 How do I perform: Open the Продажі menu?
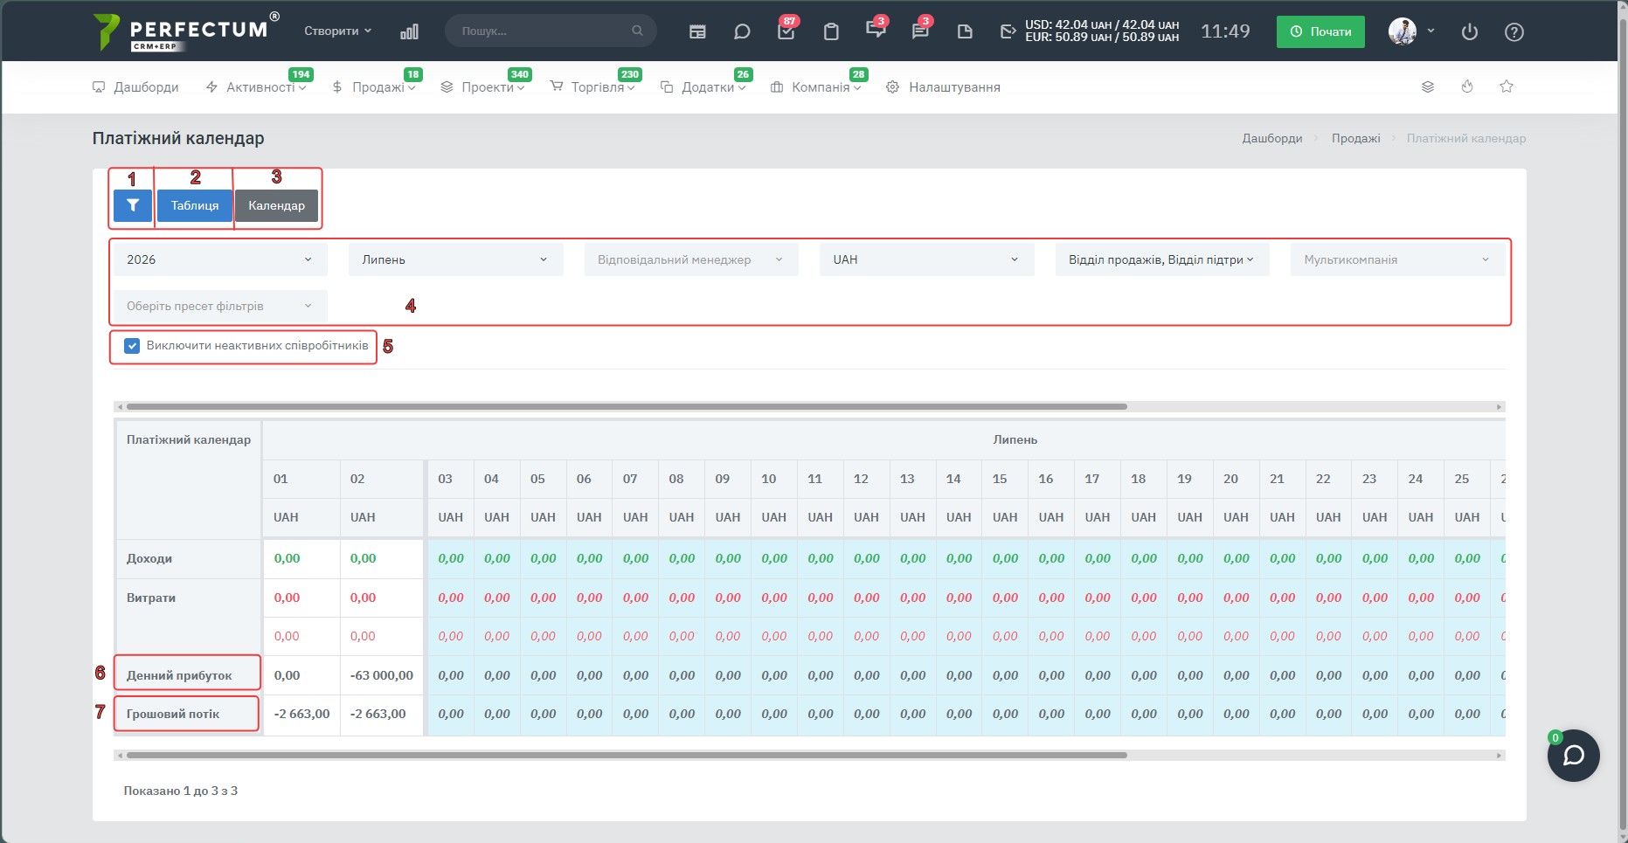click(x=374, y=87)
